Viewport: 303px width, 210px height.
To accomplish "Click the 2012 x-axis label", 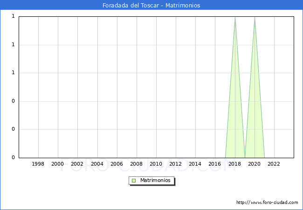I will (x=175, y=164).
